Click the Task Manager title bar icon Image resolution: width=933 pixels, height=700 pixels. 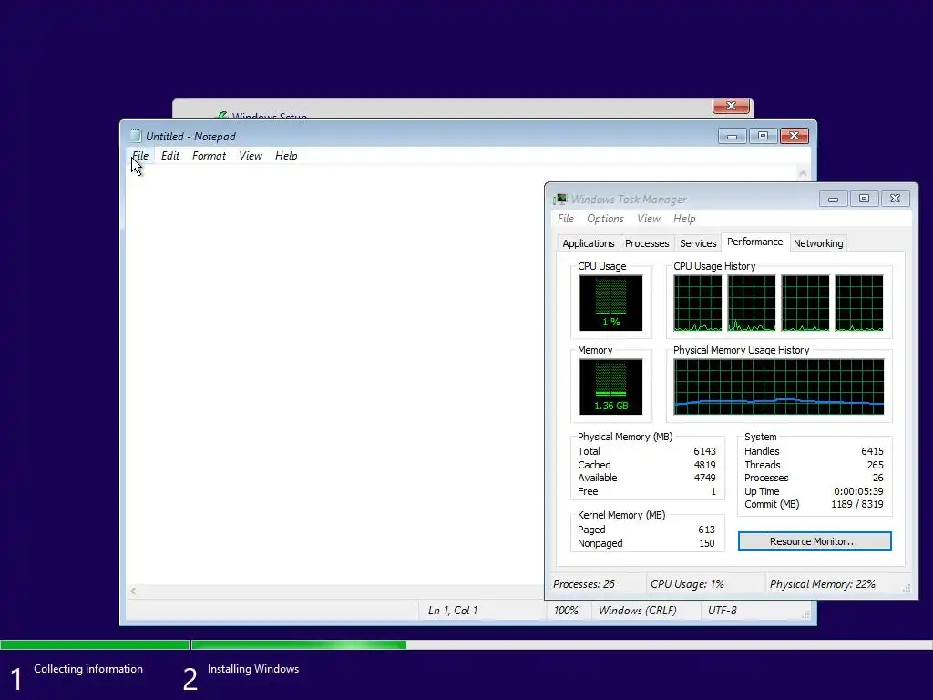[560, 199]
